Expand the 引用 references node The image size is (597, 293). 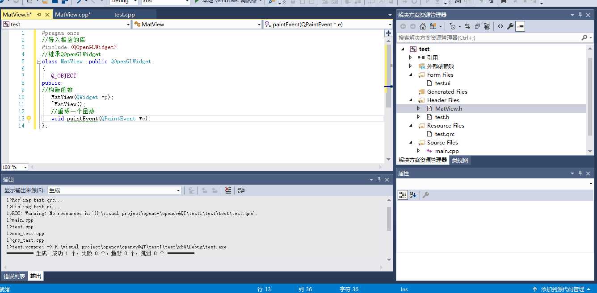(x=411, y=58)
